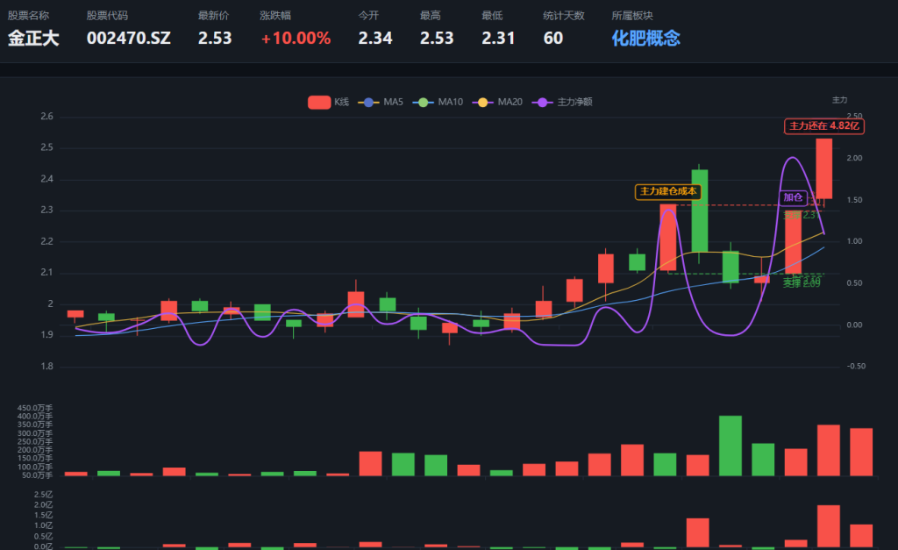The width and height of the screenshot is (898, 550).
Task: Click the green candlestick peaking near 2.45
Action: pos(699,211)
